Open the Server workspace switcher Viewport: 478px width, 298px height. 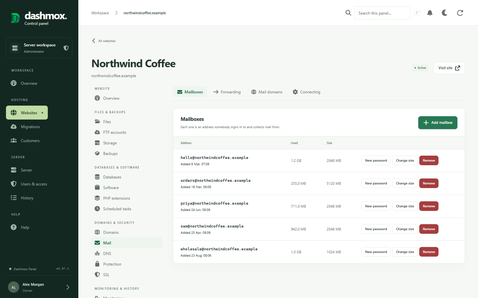click(x=39, y=48)
